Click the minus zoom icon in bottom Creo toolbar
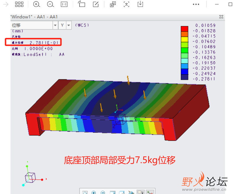This screenshot has height=194, width=233. point(103,192)
